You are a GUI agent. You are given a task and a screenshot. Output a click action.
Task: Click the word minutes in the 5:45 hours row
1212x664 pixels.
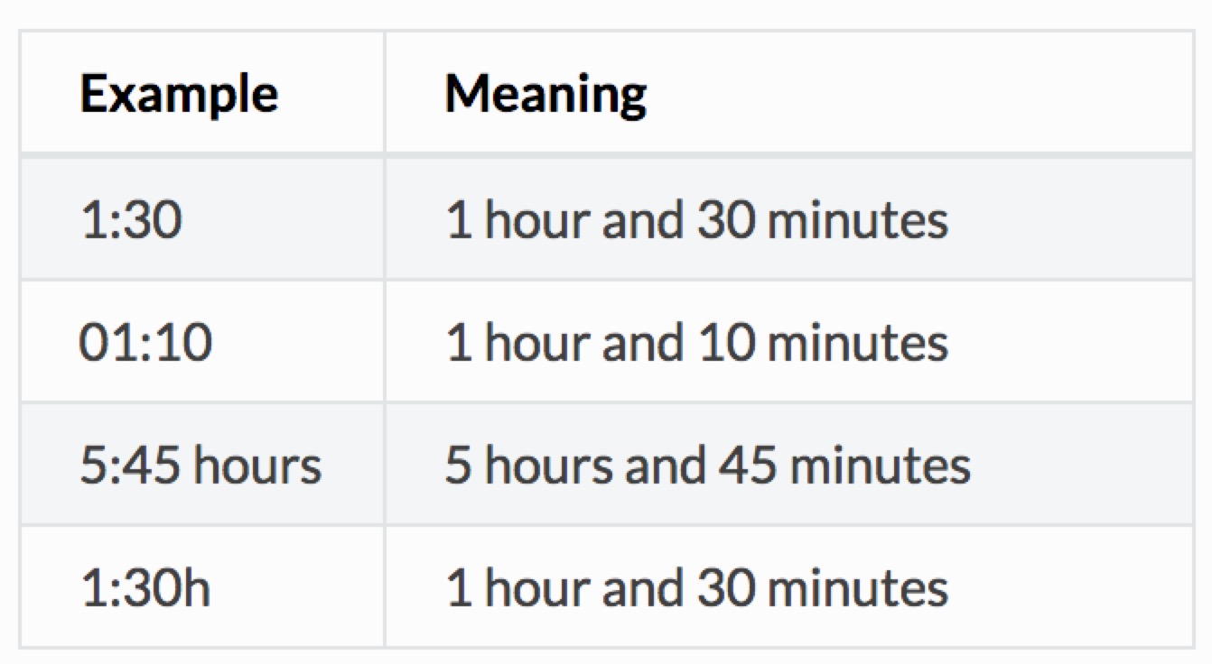coord(879,466)
